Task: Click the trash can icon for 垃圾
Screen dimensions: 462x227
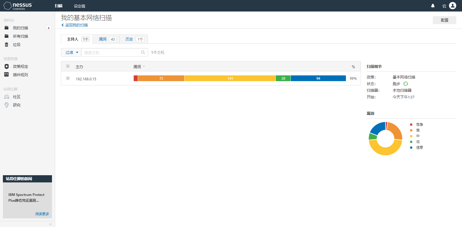Action: click(x=7, y=45)
